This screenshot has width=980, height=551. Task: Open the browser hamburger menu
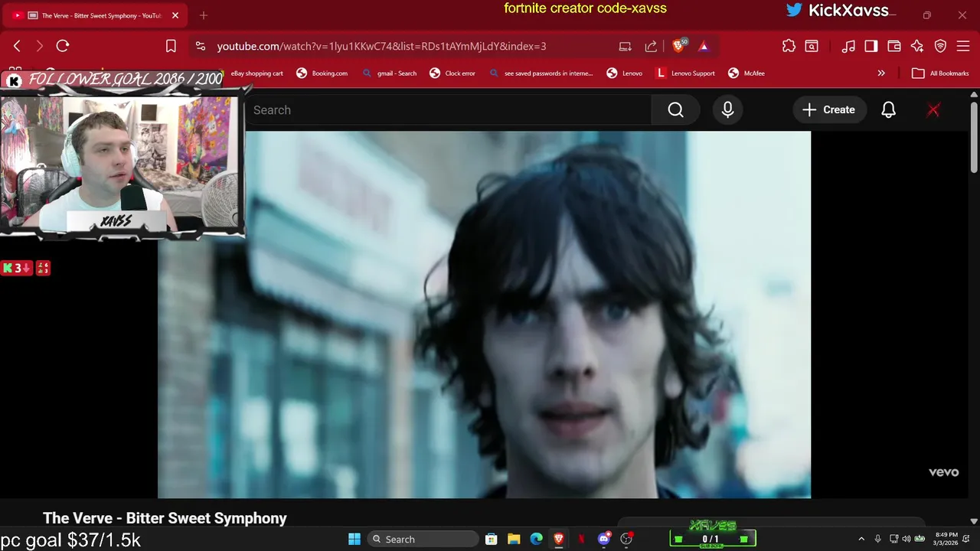[x=963, y=46]
